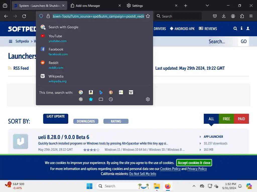Search in bookmarks via star icon
257x192 pixels.
pos(91,99)
